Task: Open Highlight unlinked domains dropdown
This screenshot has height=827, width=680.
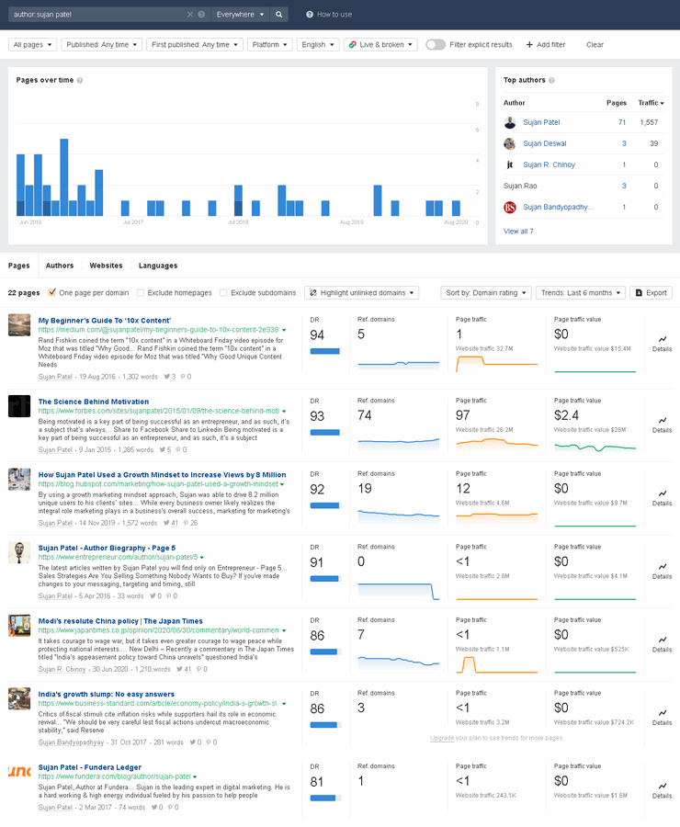Action: [362, 293]
